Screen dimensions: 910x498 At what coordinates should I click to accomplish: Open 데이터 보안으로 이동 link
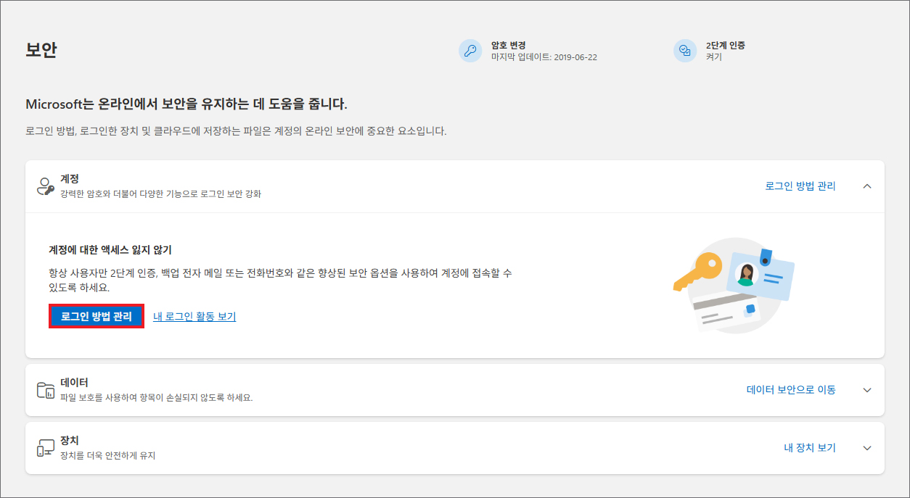pos(791,390)
